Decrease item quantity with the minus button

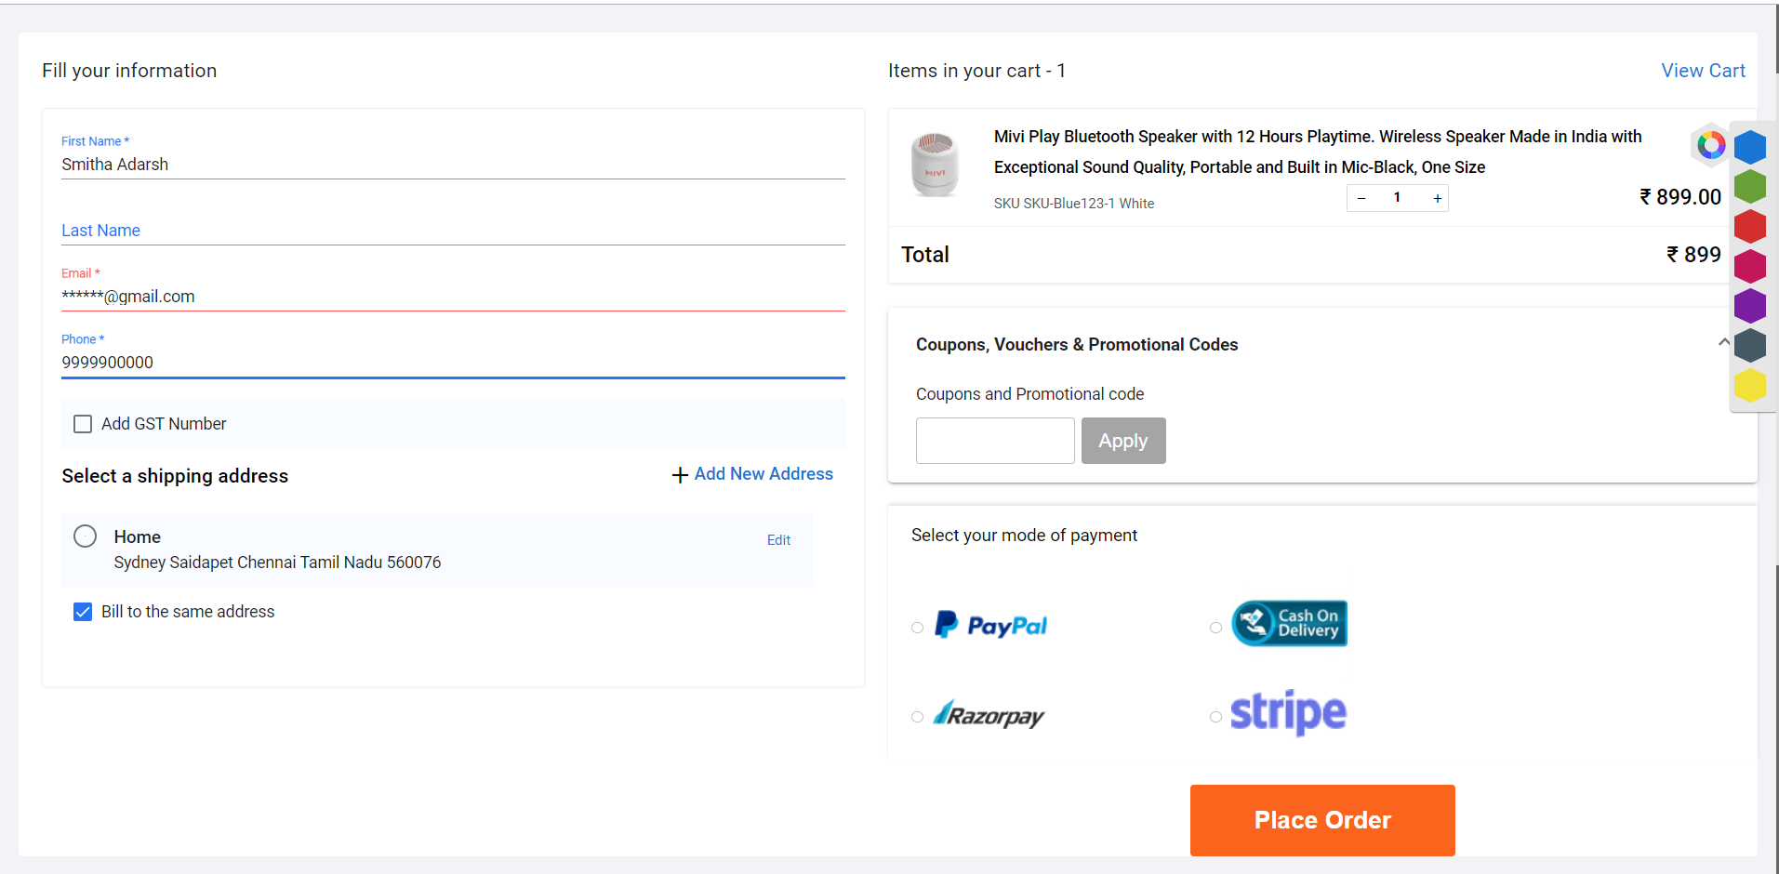(1361, 198)
